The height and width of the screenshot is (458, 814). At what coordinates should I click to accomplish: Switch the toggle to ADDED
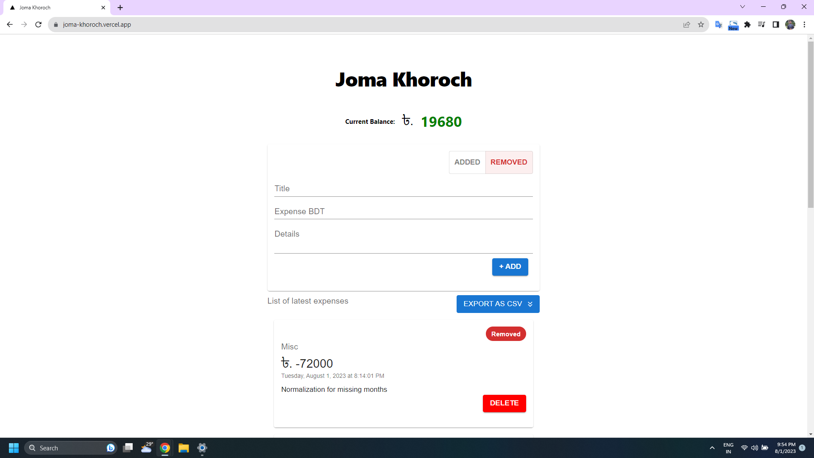[467, 162]
